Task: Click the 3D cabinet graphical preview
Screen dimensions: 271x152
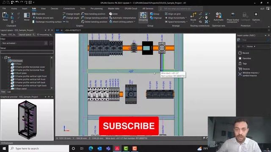Action: pyautogui.click(x=27, y=119)
